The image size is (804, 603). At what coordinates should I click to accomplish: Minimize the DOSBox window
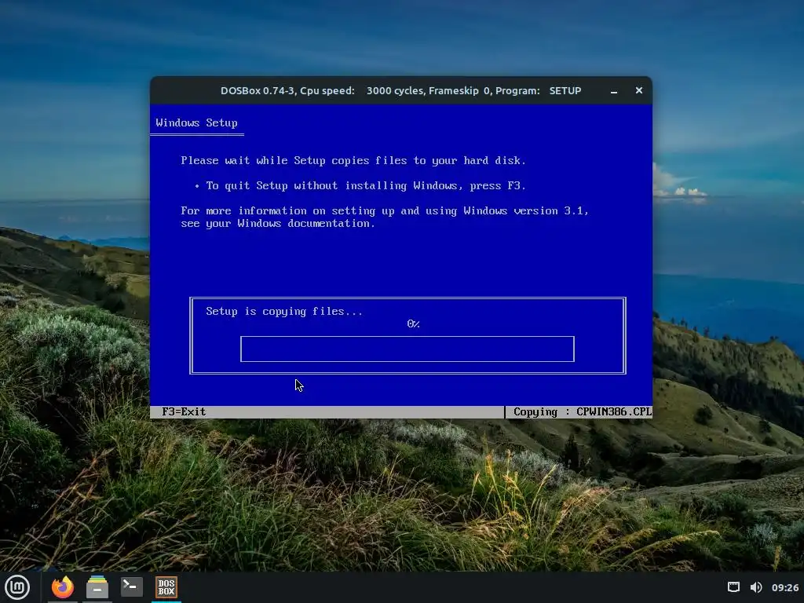[x=614, y=91]
